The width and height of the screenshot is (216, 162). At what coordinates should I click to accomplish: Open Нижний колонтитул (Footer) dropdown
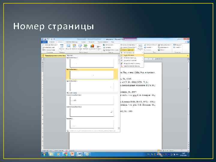128,47
